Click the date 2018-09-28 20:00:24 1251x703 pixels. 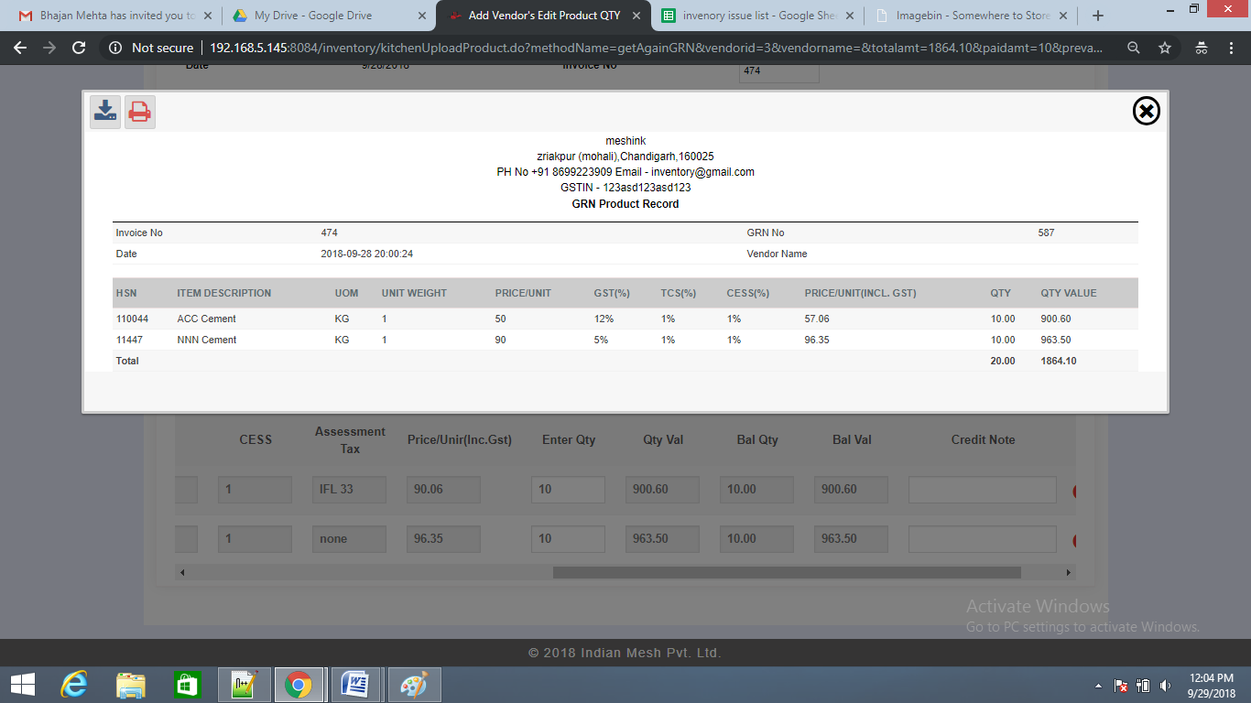click(x=366, y=254)
